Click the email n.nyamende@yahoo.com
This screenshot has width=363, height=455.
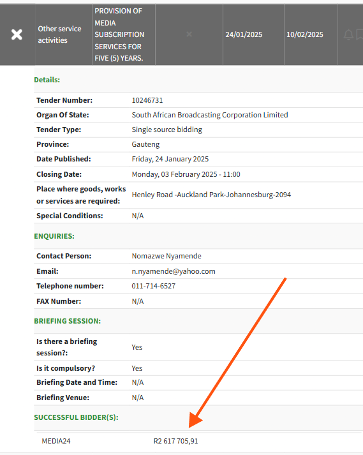pos(174,271)
